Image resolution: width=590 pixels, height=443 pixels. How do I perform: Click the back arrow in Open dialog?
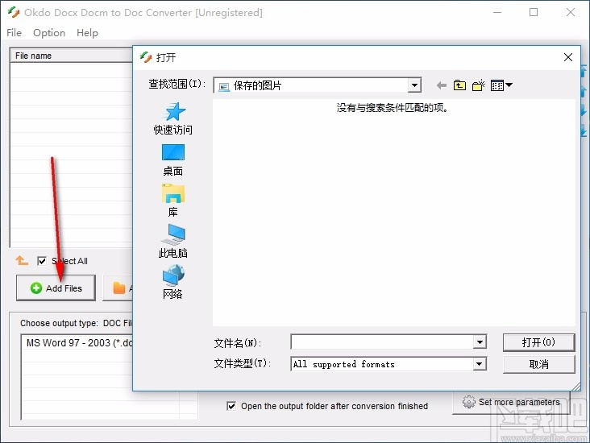(442, 85)
